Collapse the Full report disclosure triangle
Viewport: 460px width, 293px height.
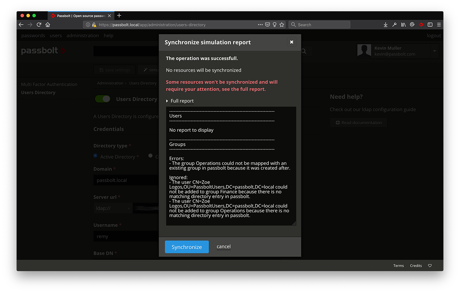(167, 101)
